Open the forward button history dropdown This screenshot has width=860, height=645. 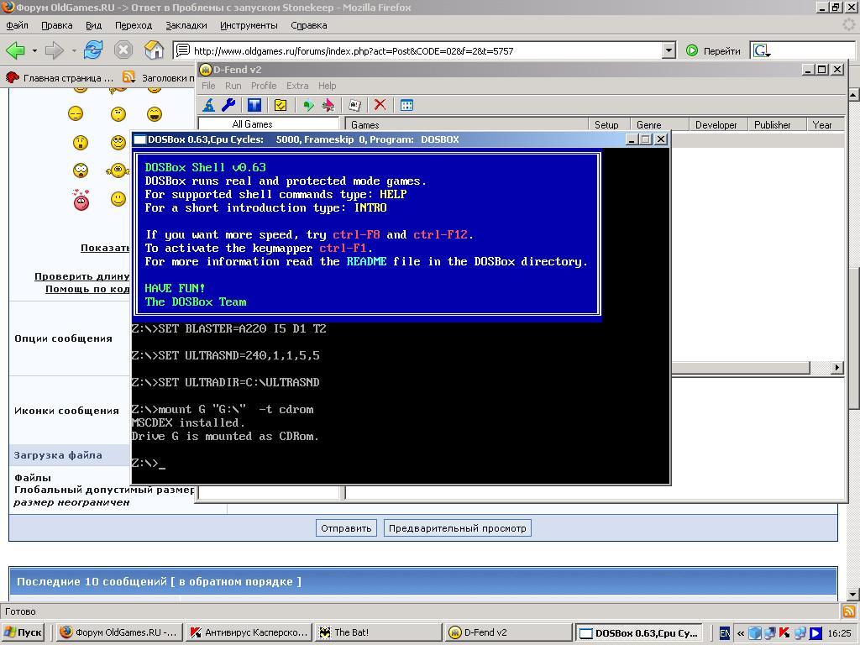click(x=74, y=51)
